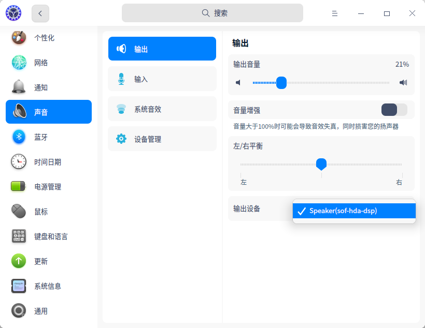Open the 电源管理 battery icon
Screen dimensions: 425x328
pos(18,186)
